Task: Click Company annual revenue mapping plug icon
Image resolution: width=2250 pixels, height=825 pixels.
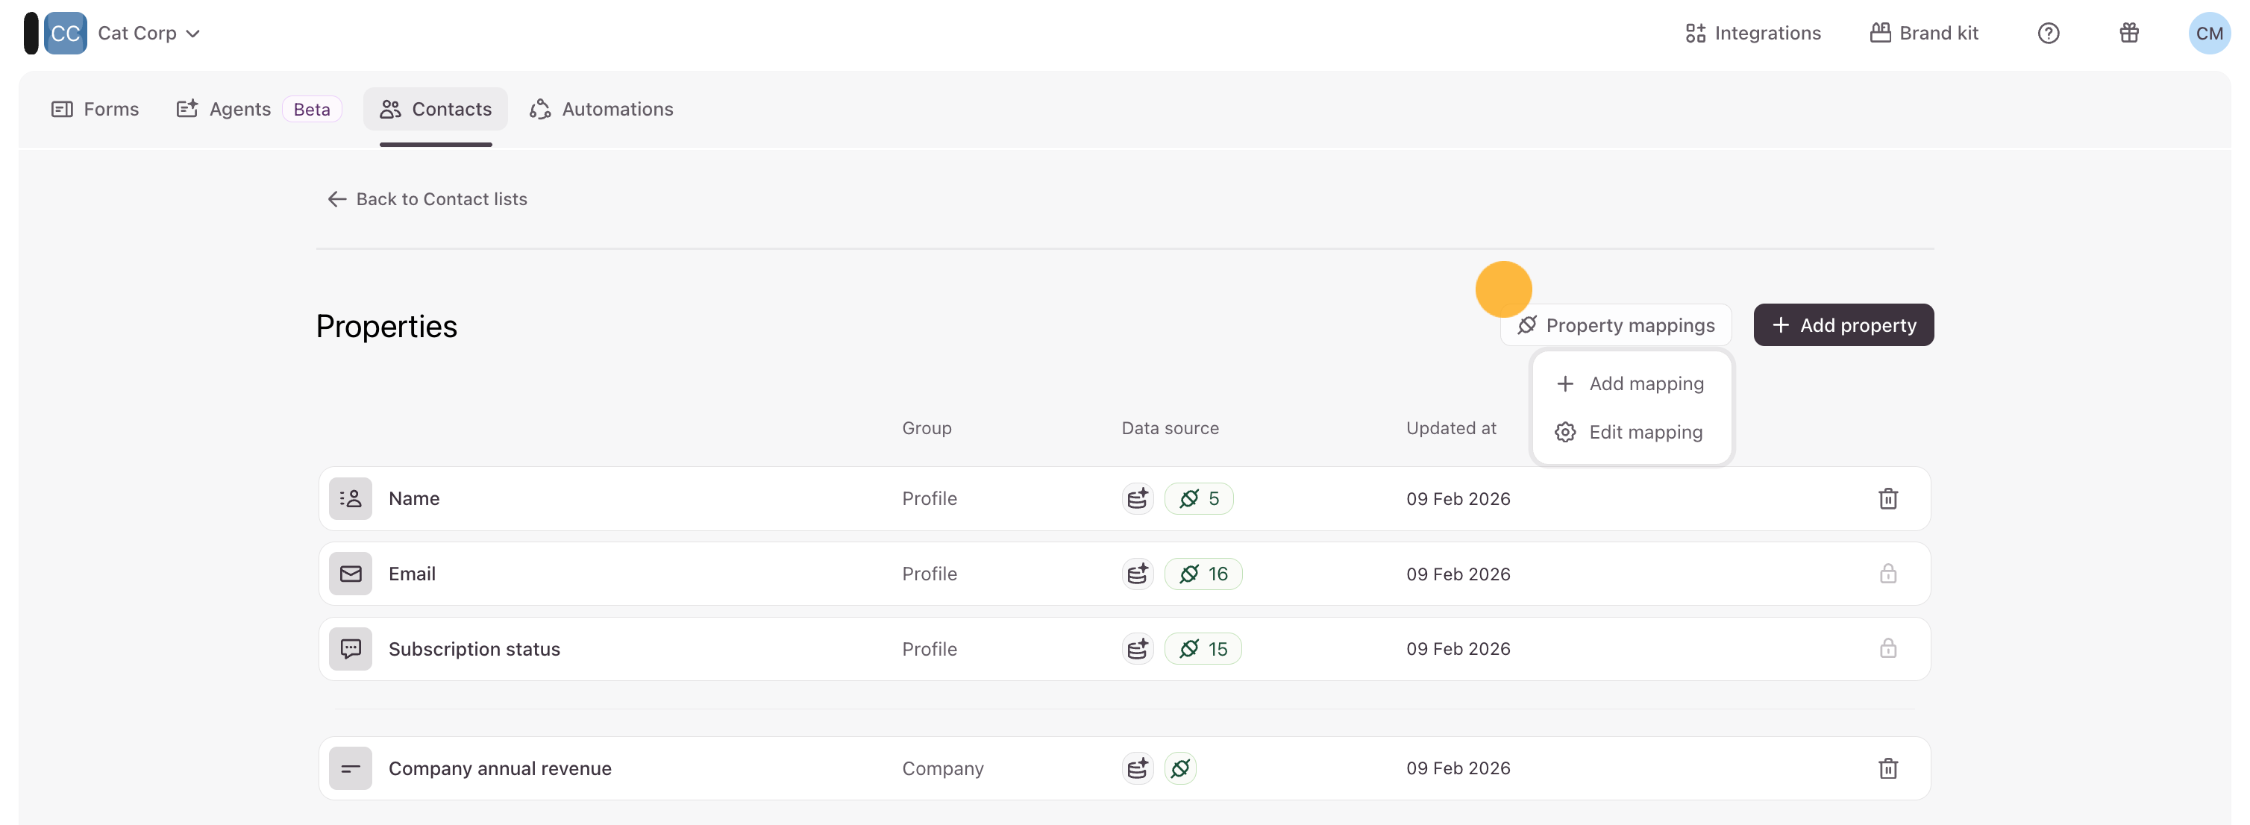Action: (x=1180, y=768)
